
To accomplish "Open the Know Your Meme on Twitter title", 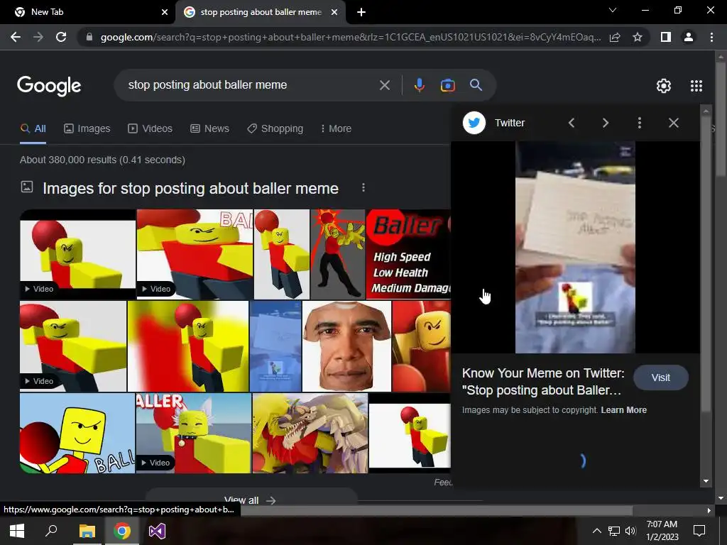I will pyautogui.click(x=543, y=381).
